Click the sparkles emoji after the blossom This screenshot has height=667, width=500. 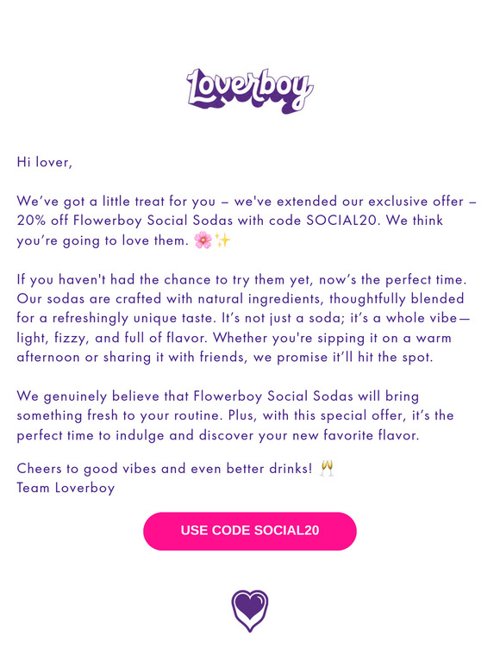(222, 240)
